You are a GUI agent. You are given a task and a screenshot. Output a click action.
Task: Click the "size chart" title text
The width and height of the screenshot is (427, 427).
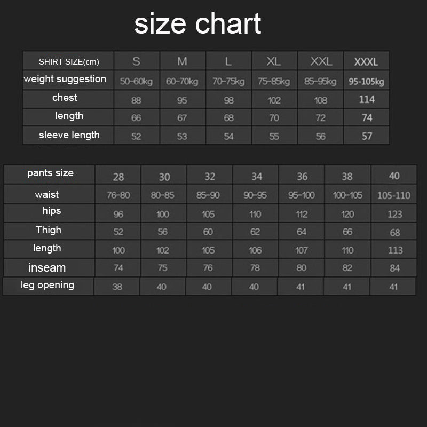point(197,24)
